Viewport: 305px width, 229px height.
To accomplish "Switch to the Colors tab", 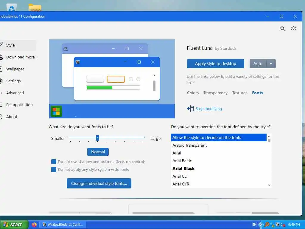I will coord(193,93).
